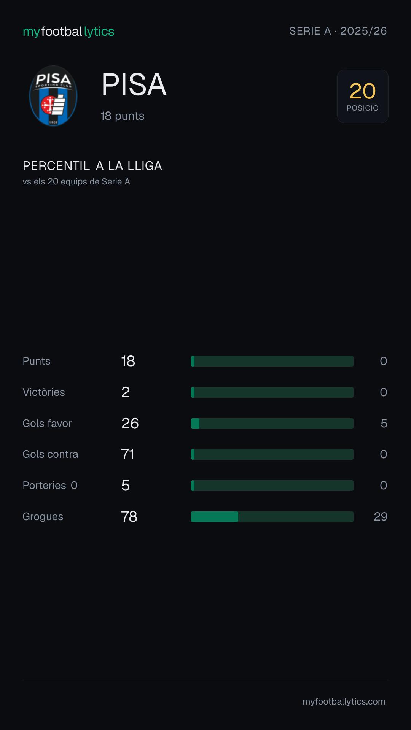The image size is (411, 730).
Task: Open the myfootballytics logo
Action: (x=68, y=32)
